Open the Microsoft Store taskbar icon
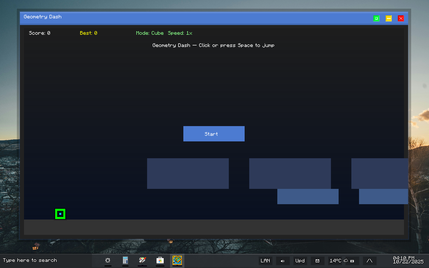The height and width of the screenshot is (268, 429). pyautogui.click(x=160, y=261)
